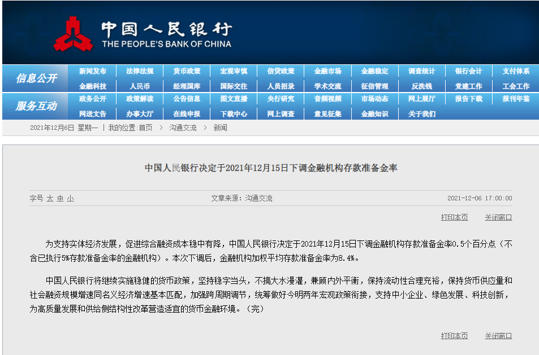Navigate to 首页 in the breadcrumb
The image size is (539, 355).
(145, 128)
